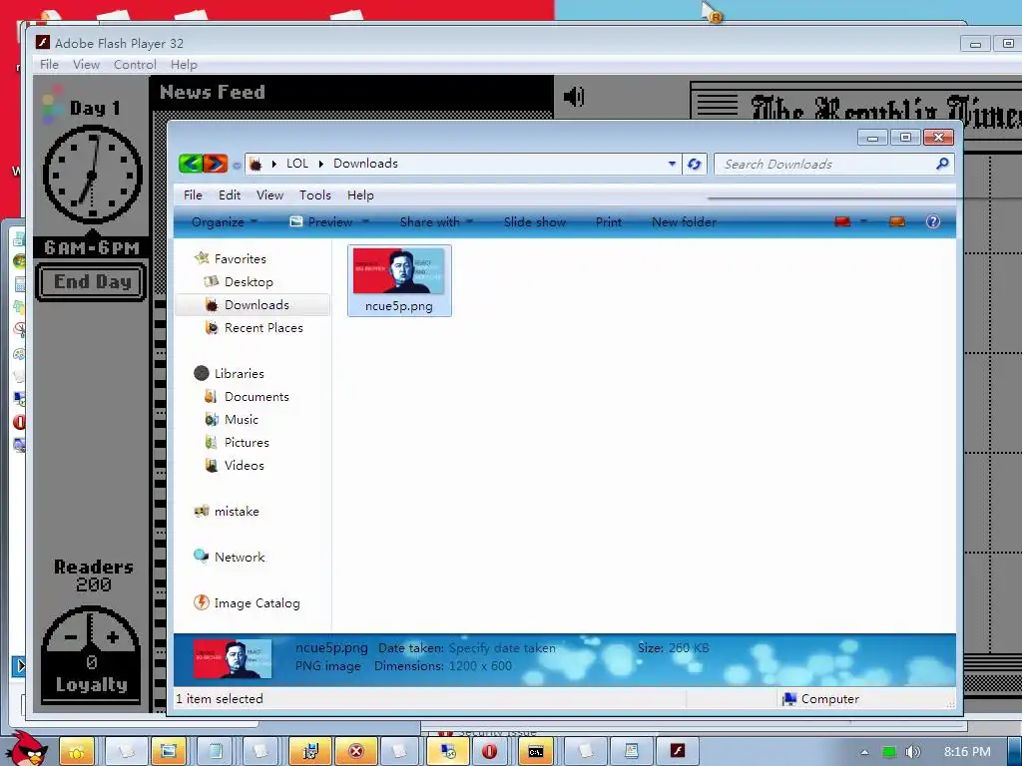This screenshot has height=766, width=1022.
Task: Open Image Catalog in the navigation pane
Action: point(256,603)
